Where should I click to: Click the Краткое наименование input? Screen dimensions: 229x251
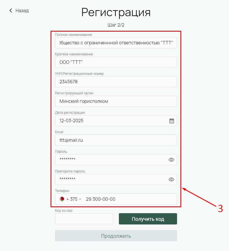coord(116,62)
